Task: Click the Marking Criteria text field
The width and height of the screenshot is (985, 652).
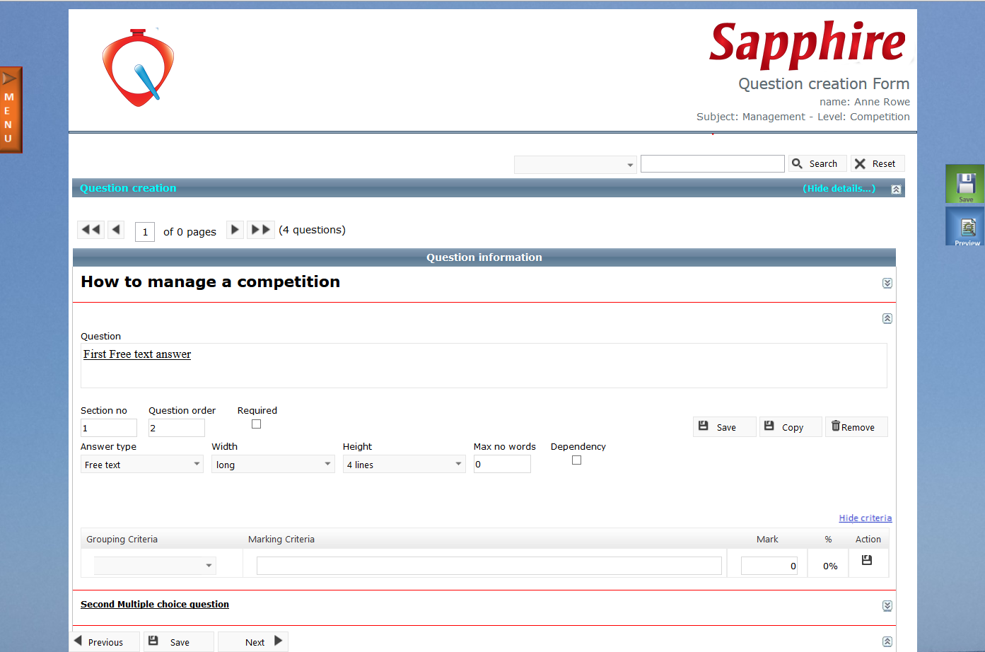Action: [489, 566]
